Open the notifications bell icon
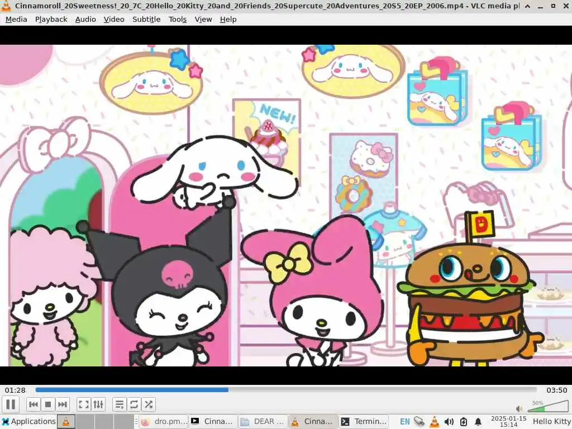The image size is (572, 429). click(x=478, y=422)
